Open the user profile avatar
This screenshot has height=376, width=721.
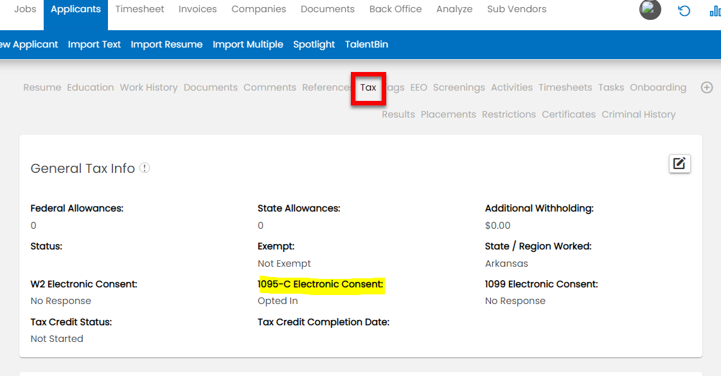pyautogui.click(x=650, y=10)
